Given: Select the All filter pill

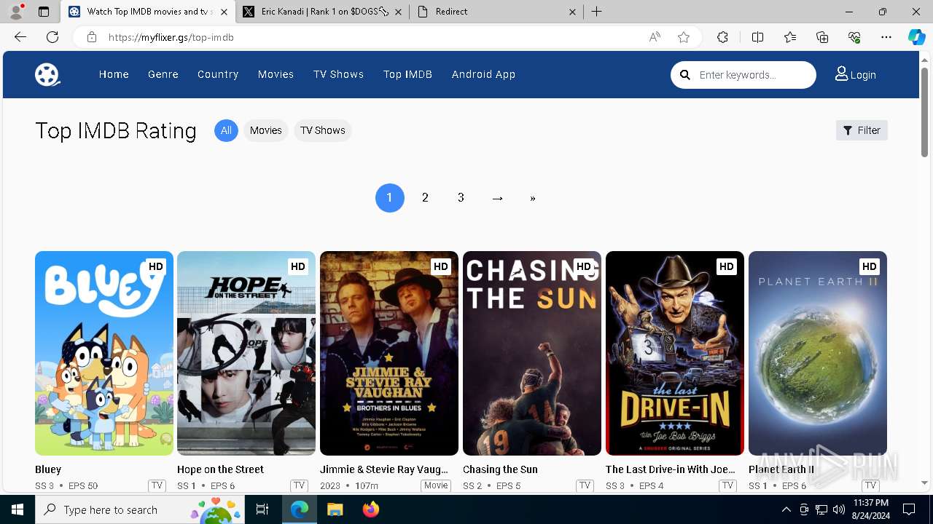Looking at the screenshot, I should [x=226, y=130].
